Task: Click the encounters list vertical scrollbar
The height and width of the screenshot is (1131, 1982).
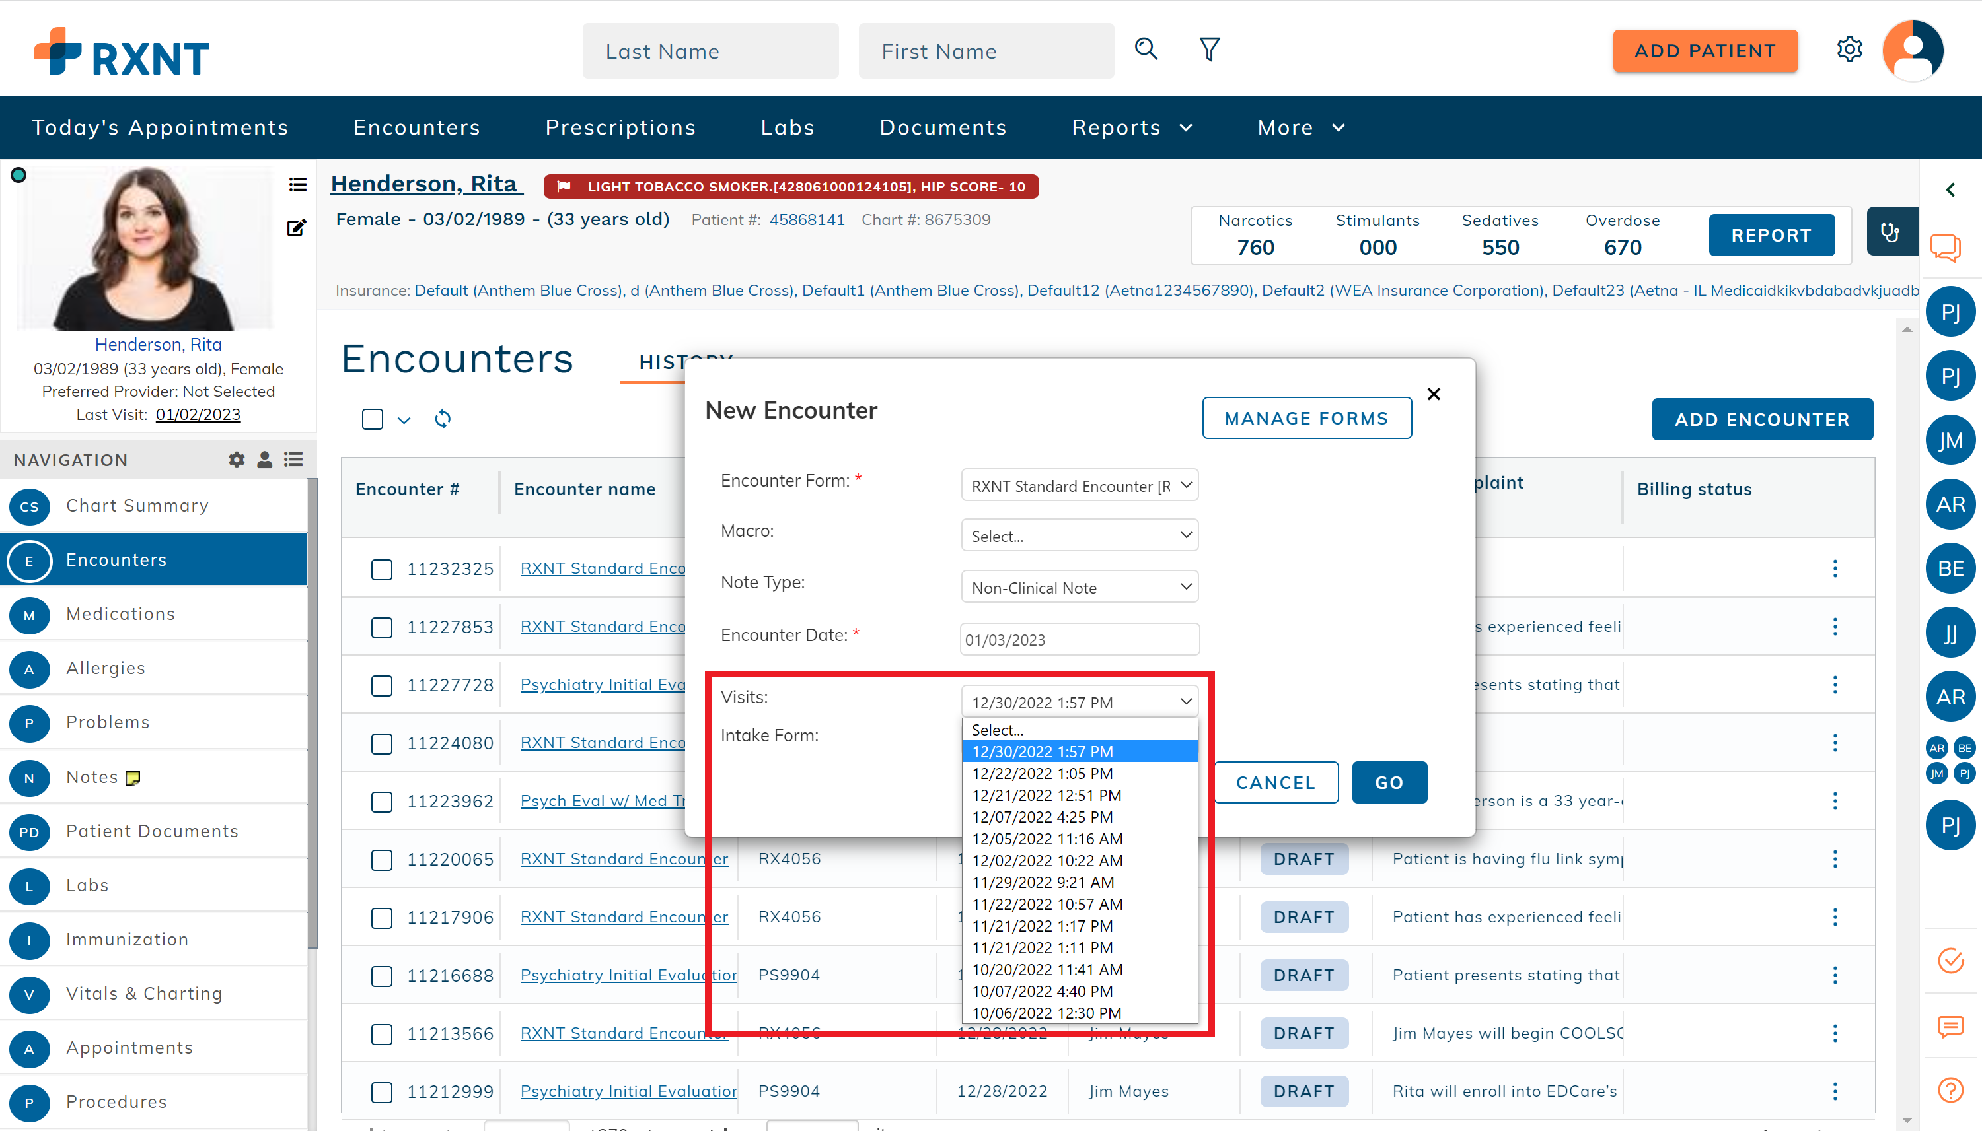Action: [1907, 725]
